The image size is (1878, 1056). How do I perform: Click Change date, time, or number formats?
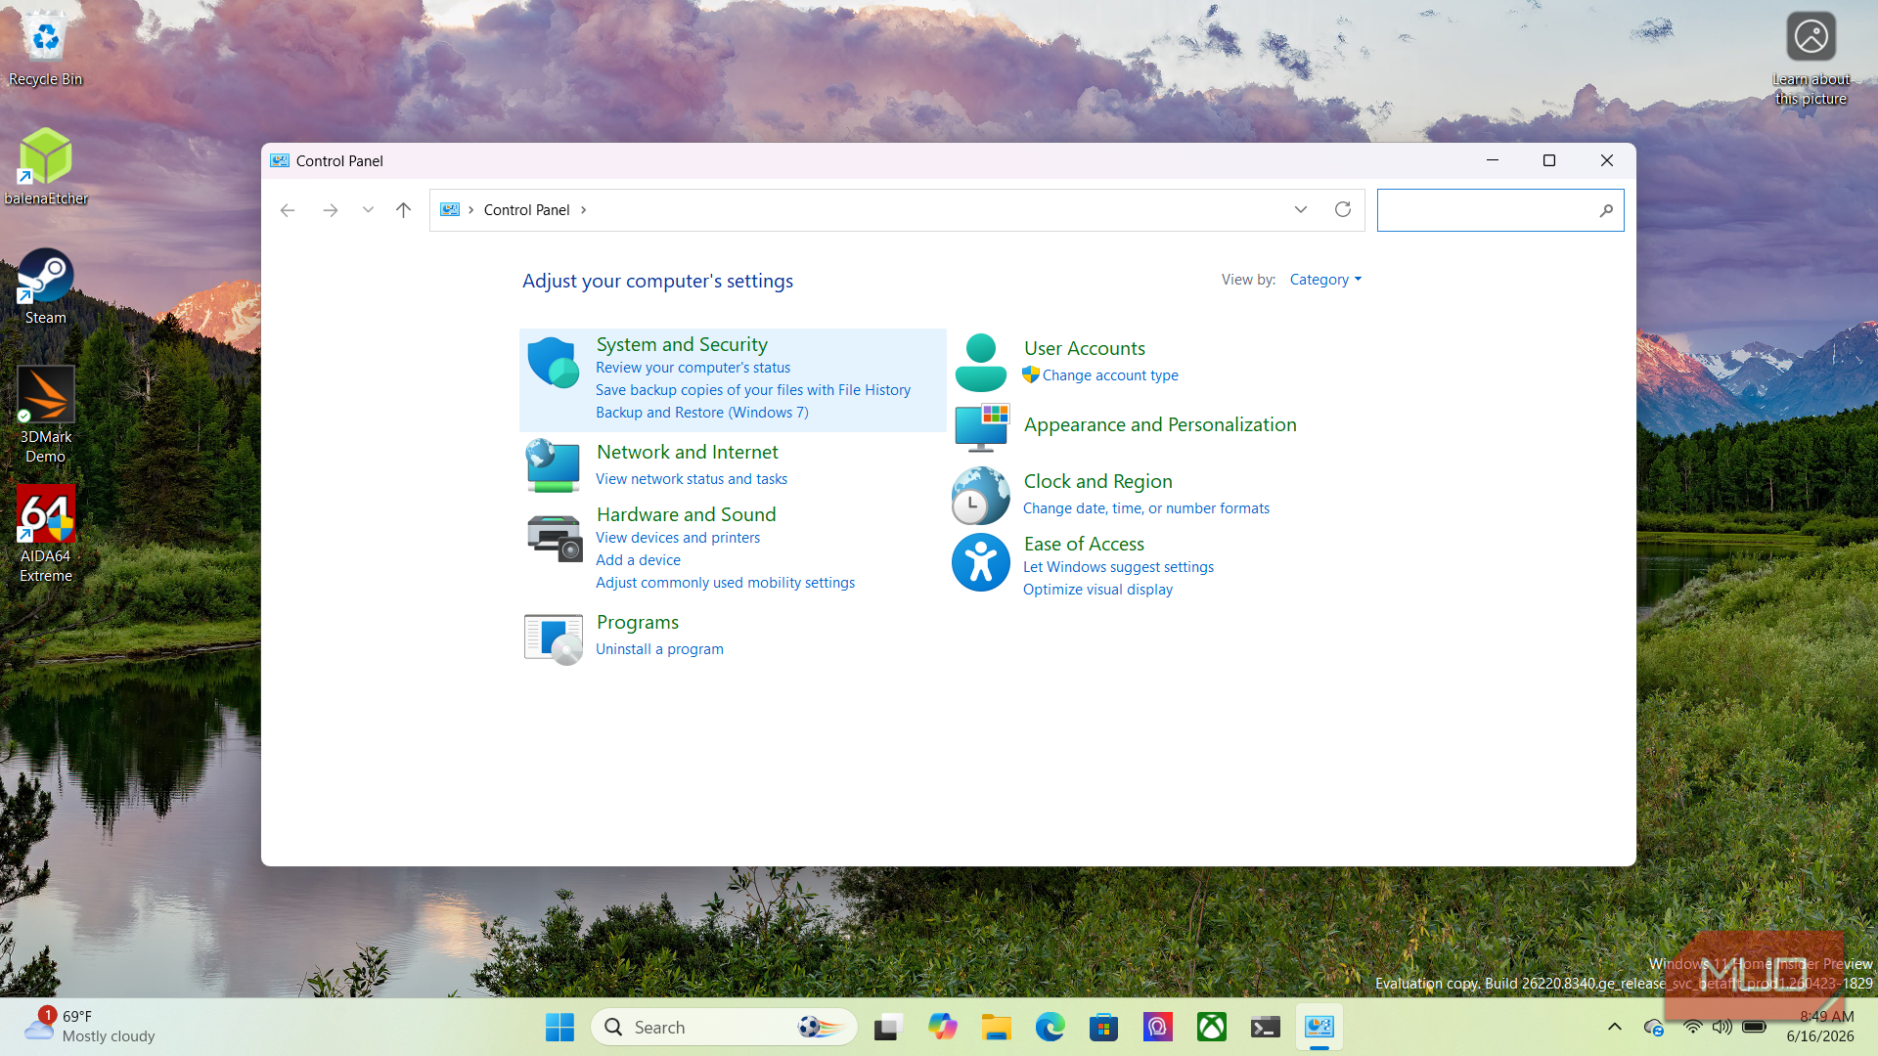(x=1146, y=508)
